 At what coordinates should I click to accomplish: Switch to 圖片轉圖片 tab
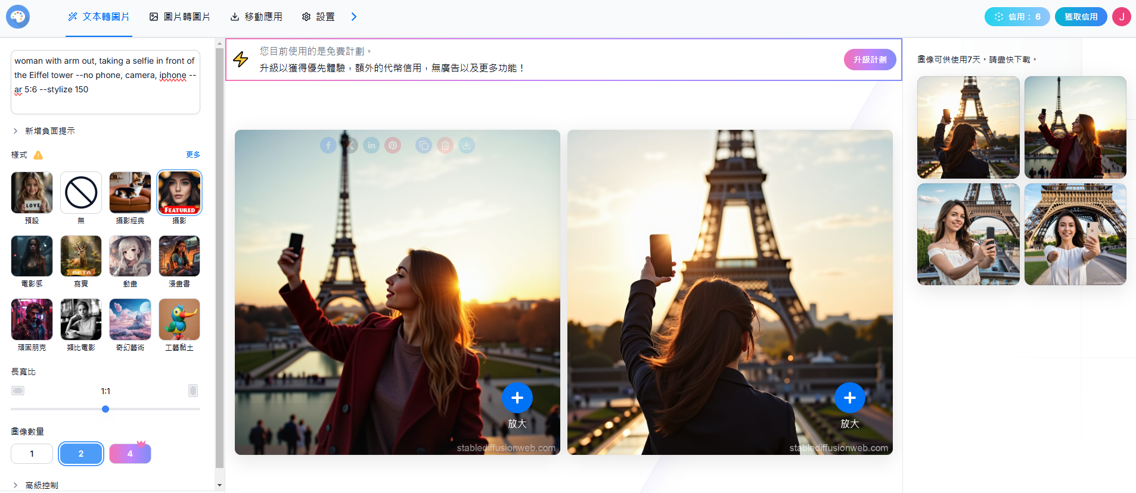tap(180, 17)
